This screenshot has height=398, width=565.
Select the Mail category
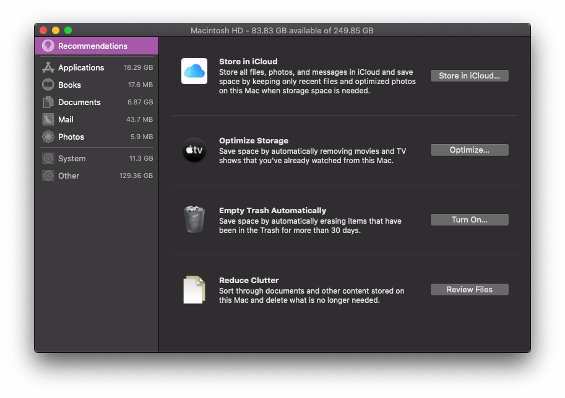click(x=97, y=119)
